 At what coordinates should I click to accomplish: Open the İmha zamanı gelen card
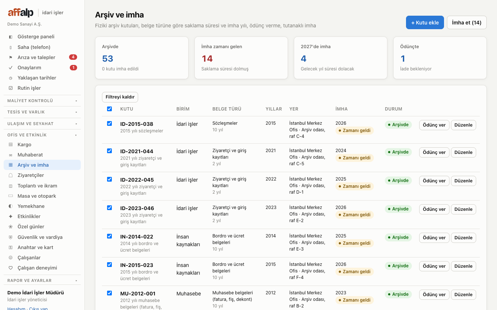[x=241, y=58]
